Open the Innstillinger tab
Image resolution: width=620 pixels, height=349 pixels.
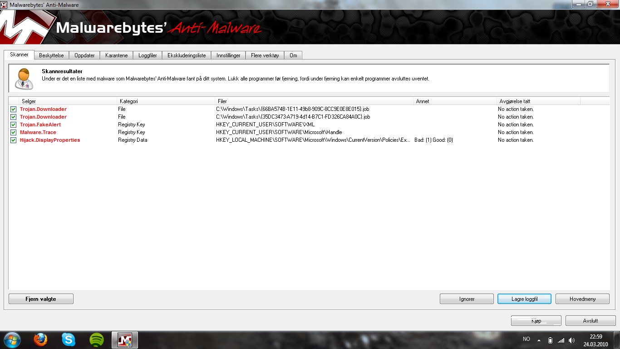click(x=228, y=55)
